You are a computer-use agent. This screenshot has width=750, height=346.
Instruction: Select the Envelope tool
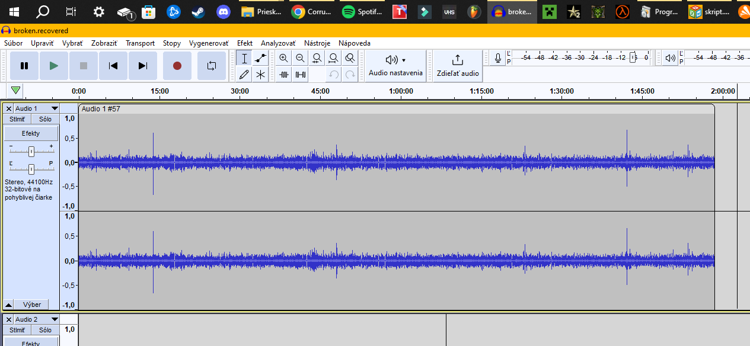[260, 58]
